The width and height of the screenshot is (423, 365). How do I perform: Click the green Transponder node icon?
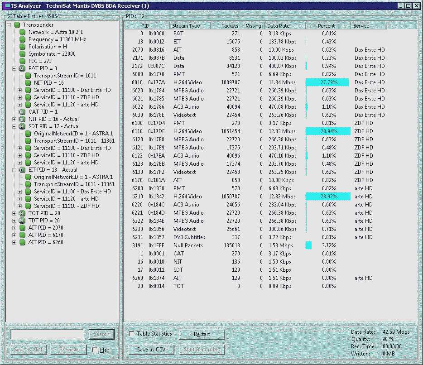17,25
